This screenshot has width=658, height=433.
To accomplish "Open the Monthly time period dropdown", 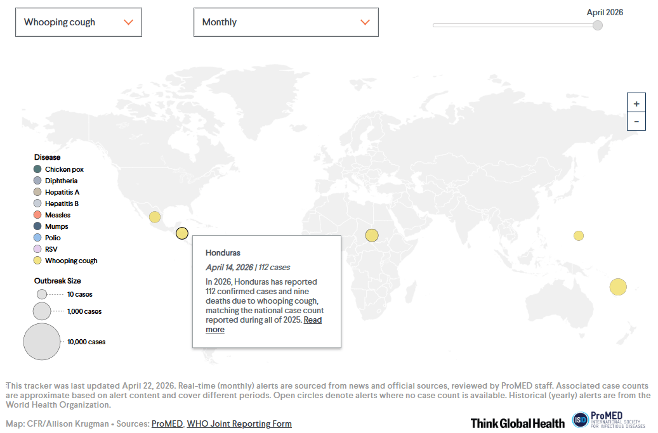I will (x=286, y=22).
